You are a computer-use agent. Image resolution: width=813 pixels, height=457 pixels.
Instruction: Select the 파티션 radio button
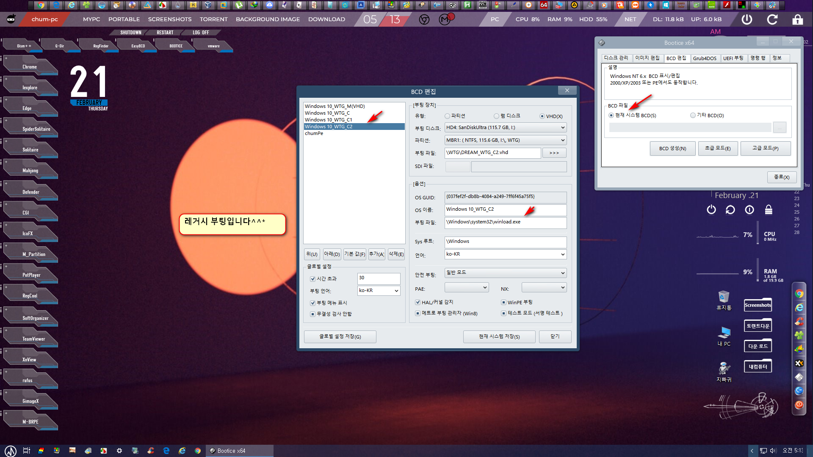coord(448,116)
